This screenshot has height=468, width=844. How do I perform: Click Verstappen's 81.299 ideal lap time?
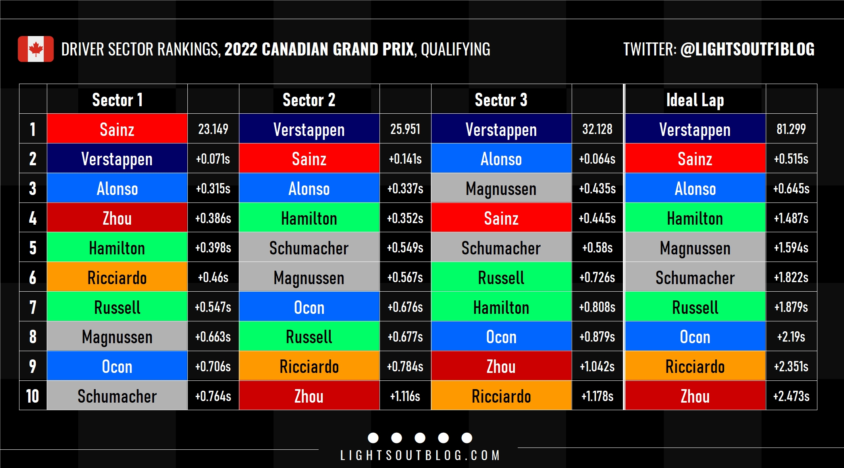tap(791, 129)
